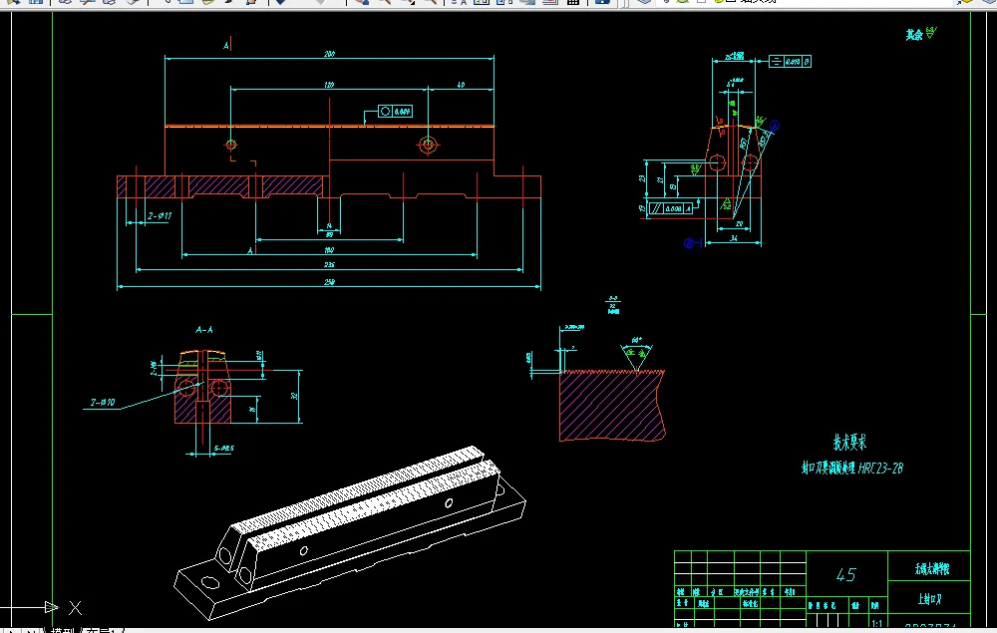
Task: Select the blue datum B marker
Action: click(689, 243)
